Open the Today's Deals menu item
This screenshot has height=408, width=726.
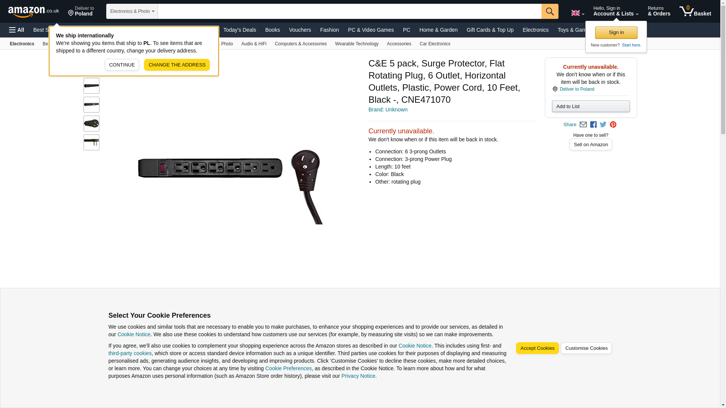click(240, 30)
